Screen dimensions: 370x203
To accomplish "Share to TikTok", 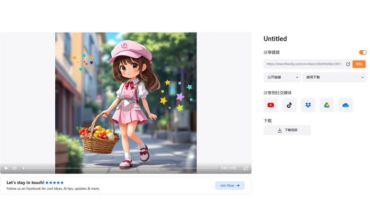I will coord(289,105).
